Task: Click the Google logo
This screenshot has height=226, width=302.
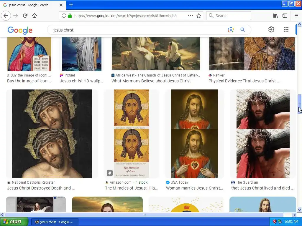Action: point(20,30)
